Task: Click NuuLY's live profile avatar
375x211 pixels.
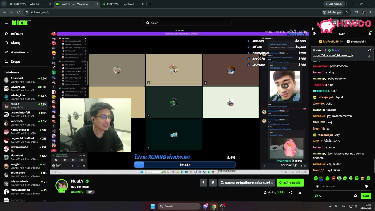Action: pos(62,186)
